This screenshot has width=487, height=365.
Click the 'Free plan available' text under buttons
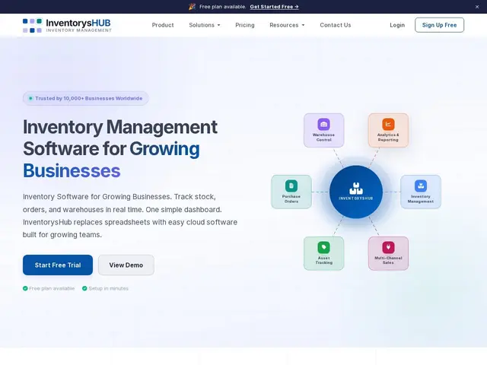(52, 288)
